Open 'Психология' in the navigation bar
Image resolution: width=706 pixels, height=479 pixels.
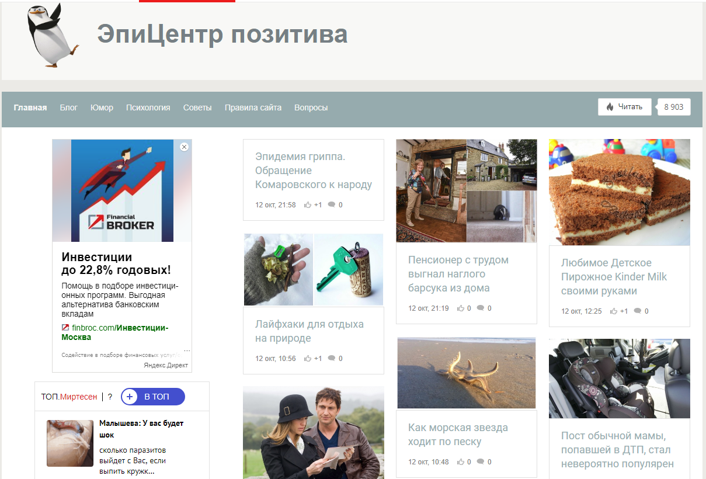click(148, 107)
